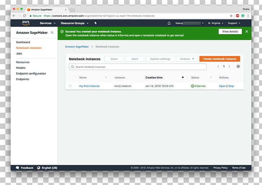
Task: Open the my-first-instance link
Action: pyautogui.click(x=89, y=86)
